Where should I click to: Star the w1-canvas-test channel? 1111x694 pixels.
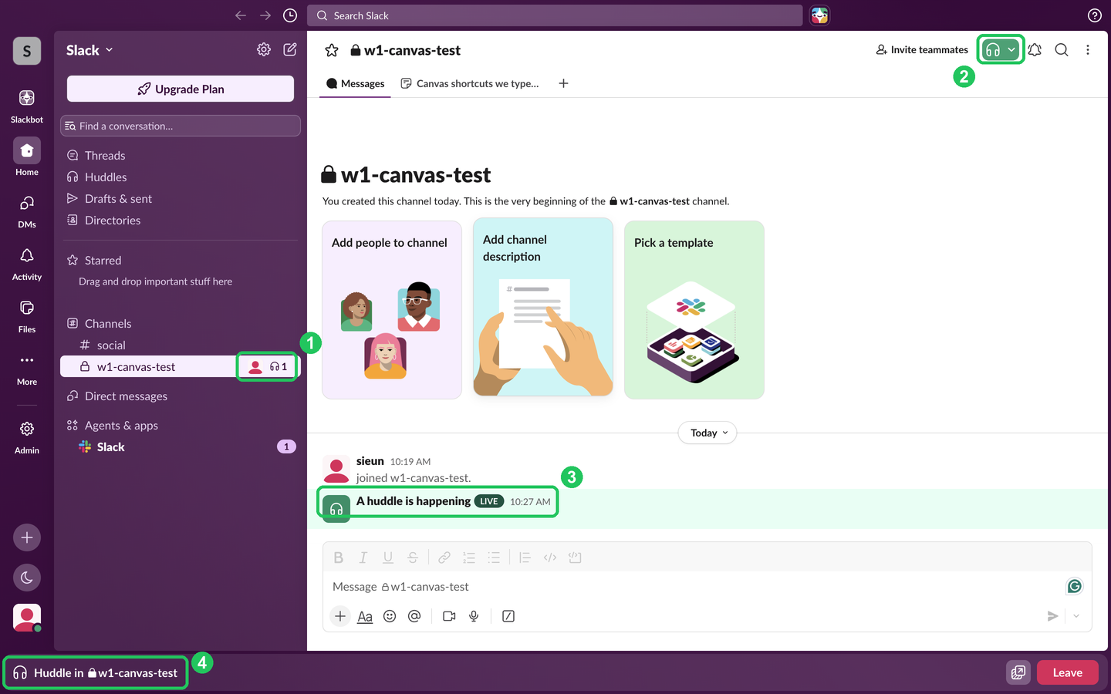point(332,50)
